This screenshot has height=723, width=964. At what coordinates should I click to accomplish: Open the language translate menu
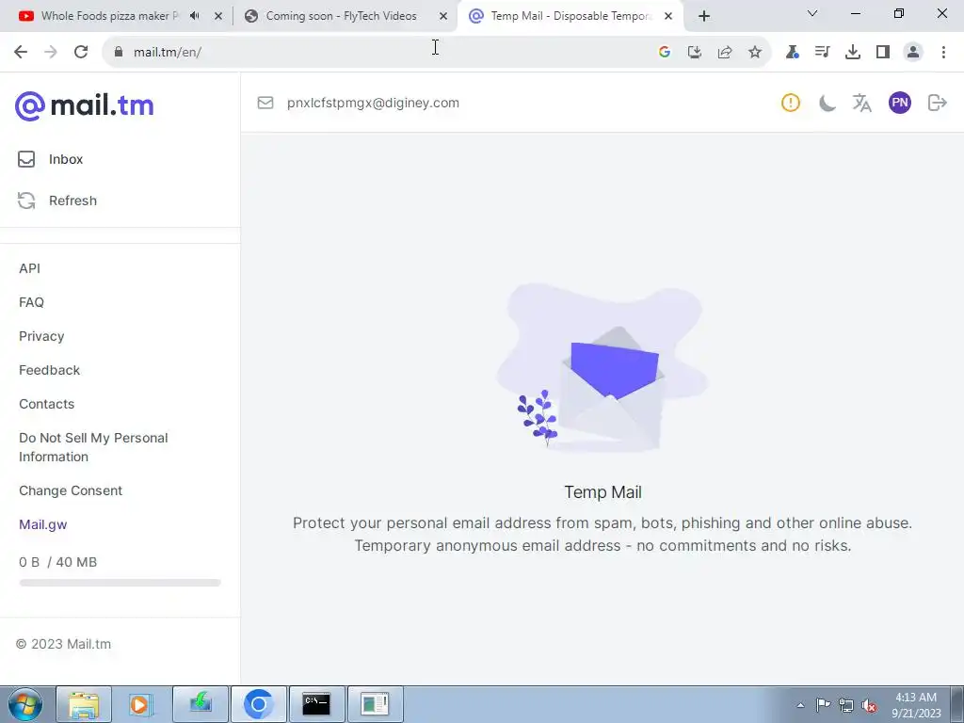[x=862, y=103]
